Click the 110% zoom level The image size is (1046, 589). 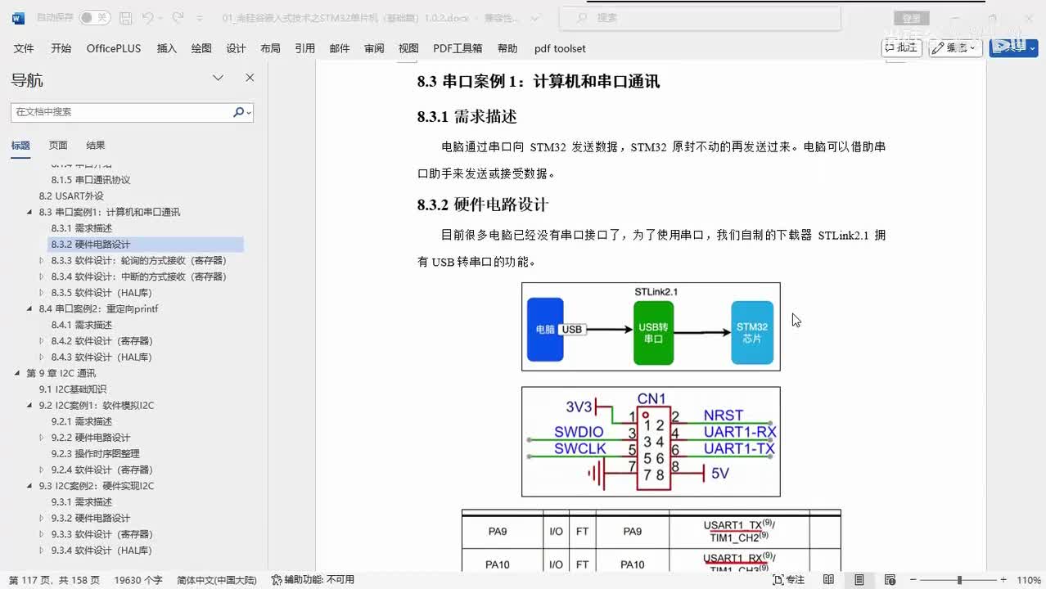(x=1028, y=580)
